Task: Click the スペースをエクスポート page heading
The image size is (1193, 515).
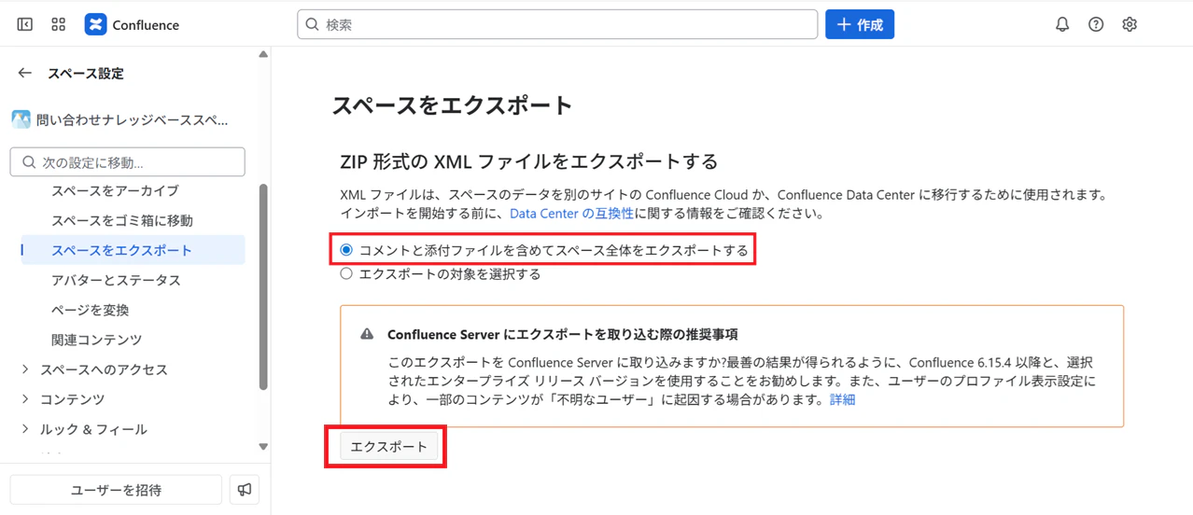Action: click(452, 105)
